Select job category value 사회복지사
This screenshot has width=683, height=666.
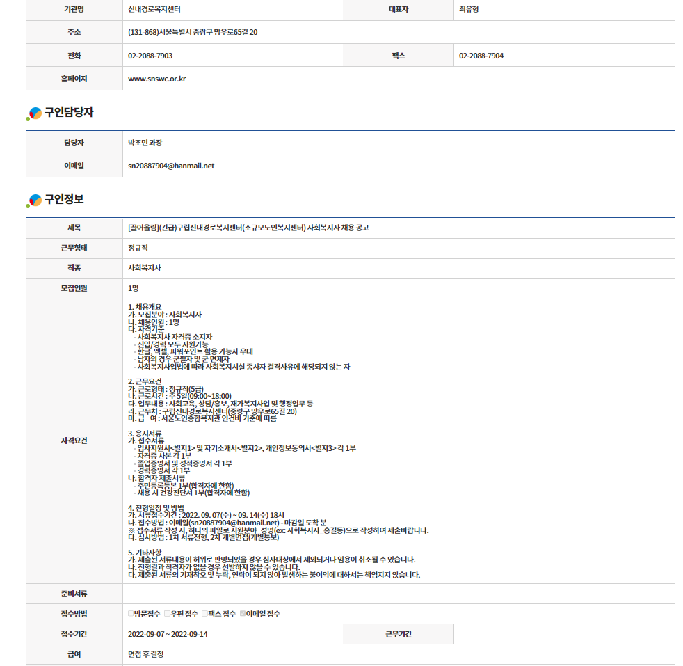pos(144,268)
